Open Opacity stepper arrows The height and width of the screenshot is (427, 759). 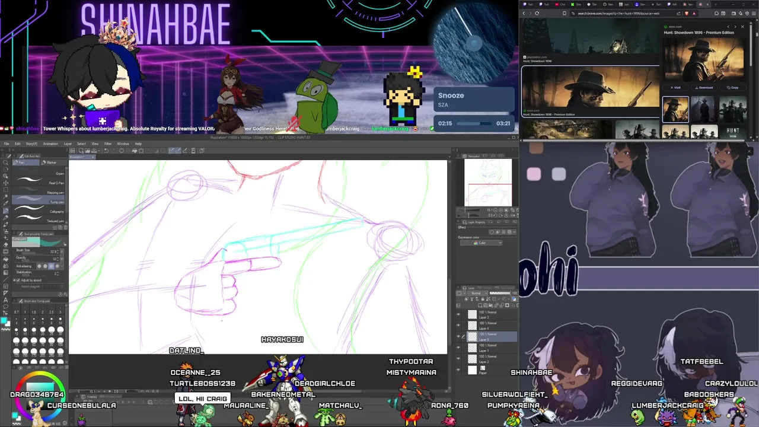click(58, 259)
